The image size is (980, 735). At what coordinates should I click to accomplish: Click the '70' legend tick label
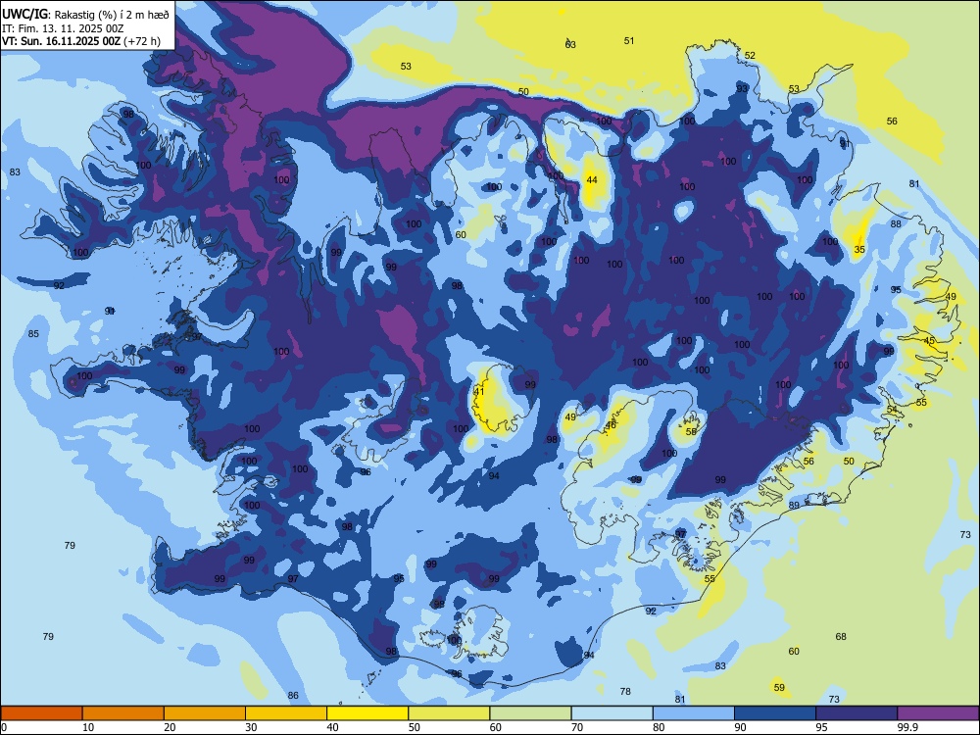tap(577, 727)
